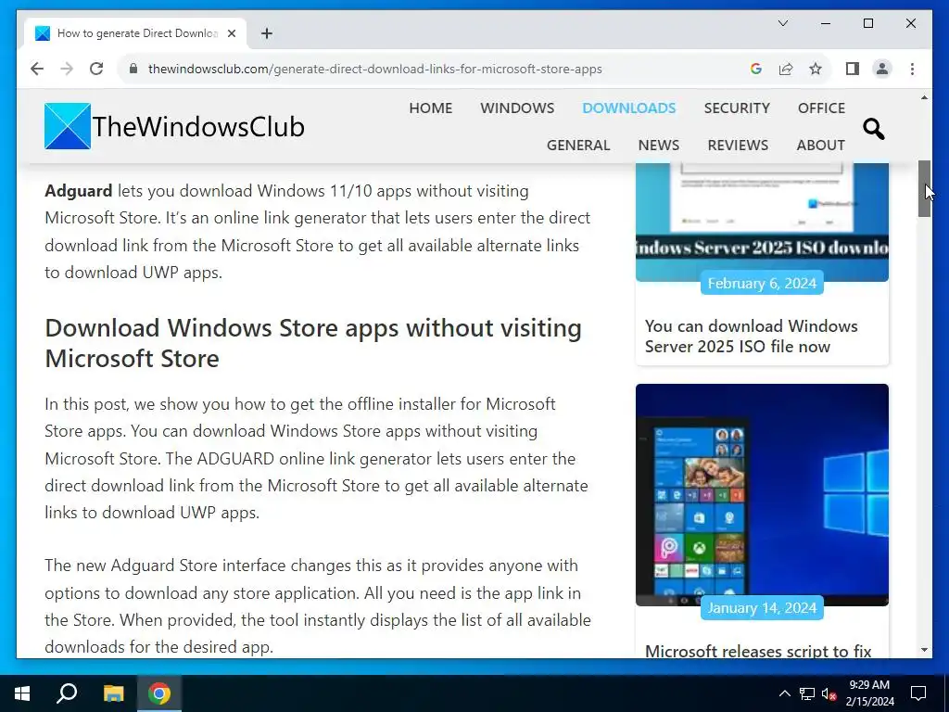Open site info via the padlock icon
The width and height of the screenshot is (949, 712).
(133, 69)
